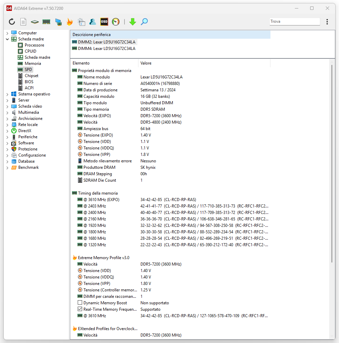Expand the Multimedia tree node

[x=7, y=113]
